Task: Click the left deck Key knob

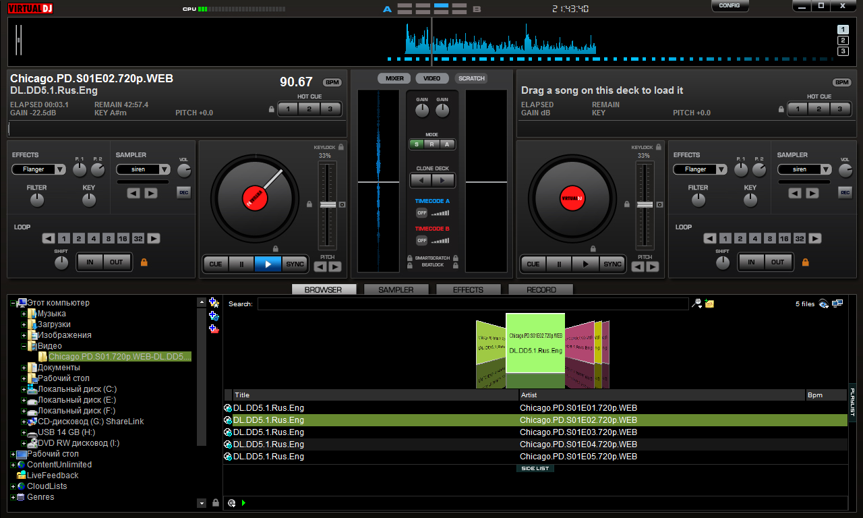Action: [x=89, y=200]
